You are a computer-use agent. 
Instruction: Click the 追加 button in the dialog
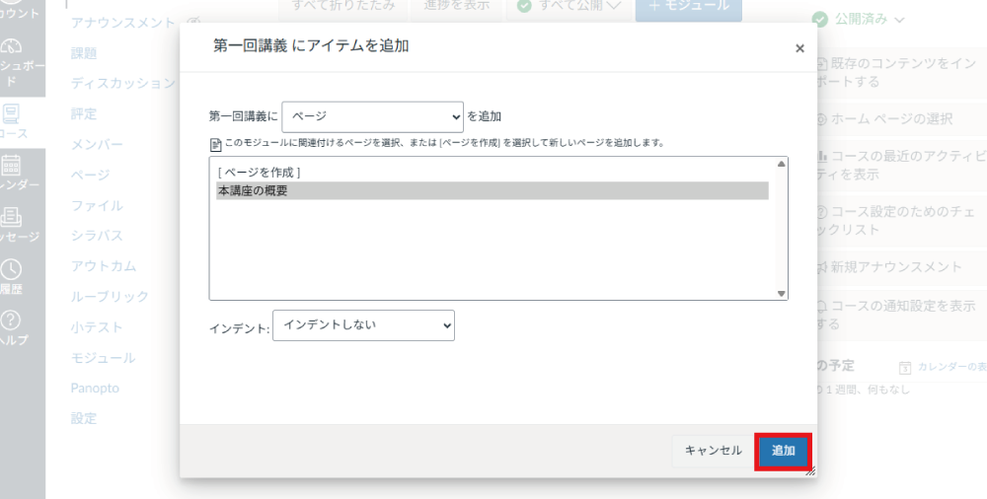[x=783, y=451]
